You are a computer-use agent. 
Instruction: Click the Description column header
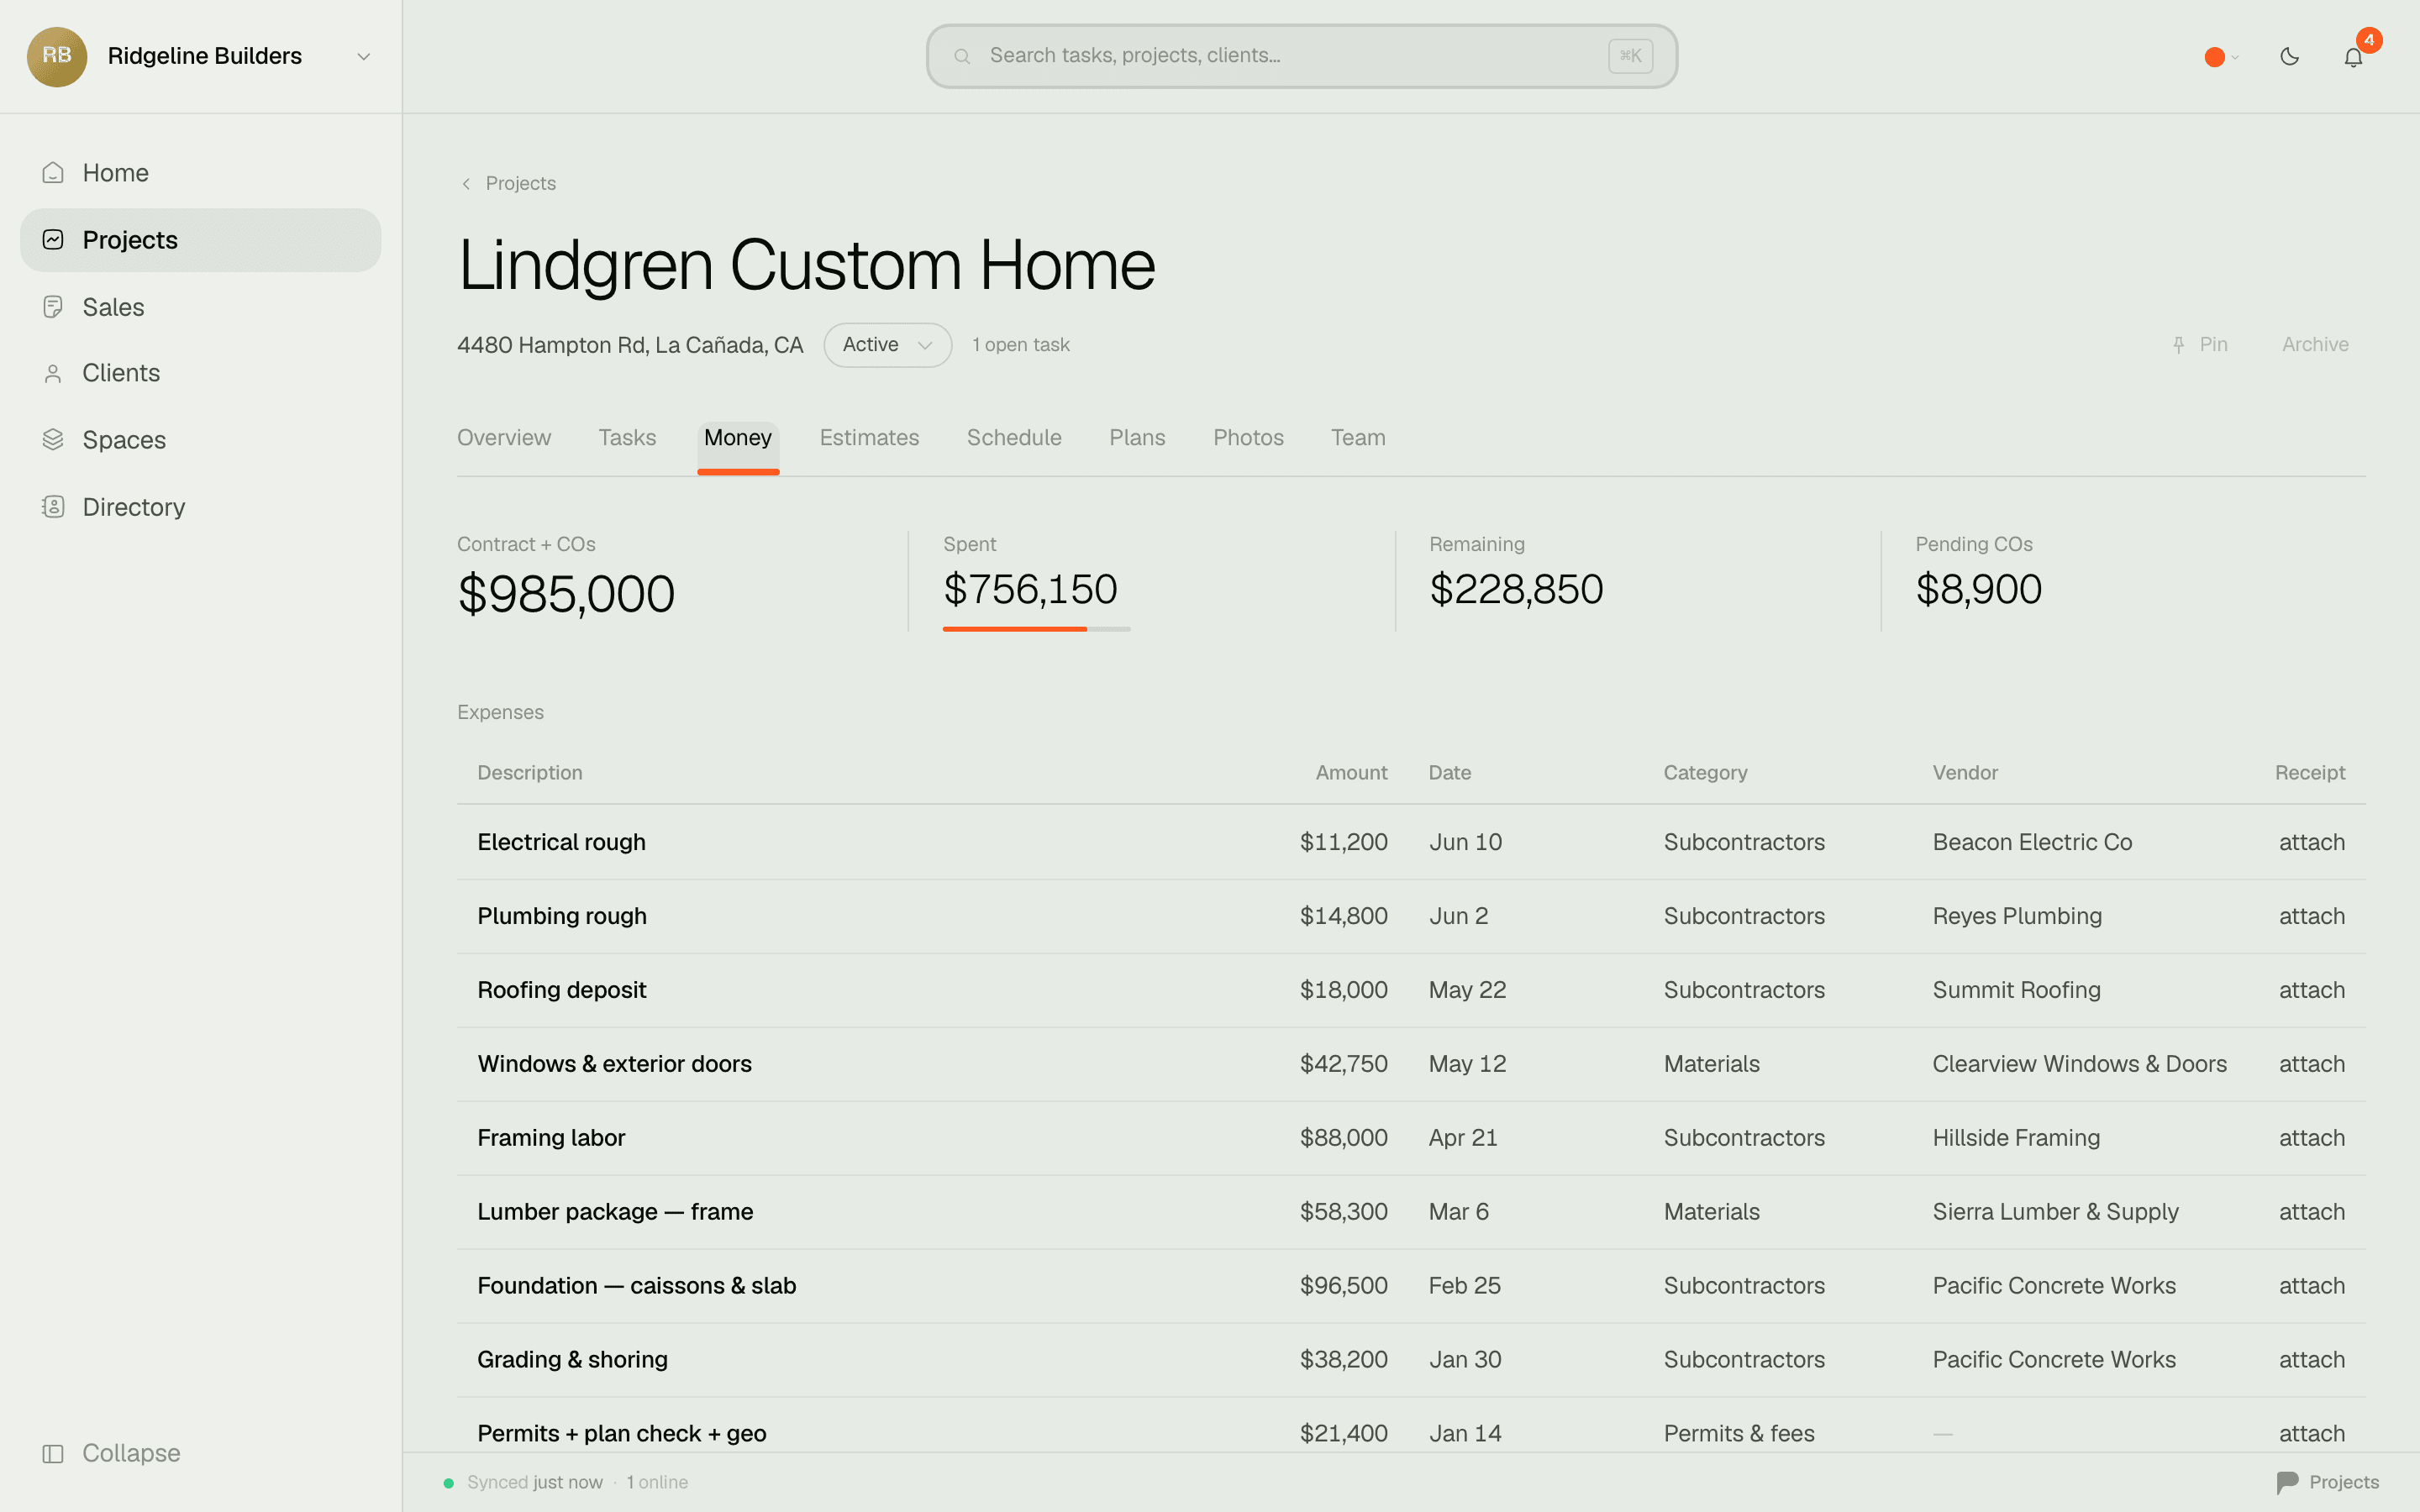(x=529, y=773)
